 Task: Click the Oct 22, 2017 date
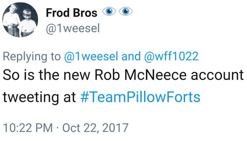pos(95,128)
